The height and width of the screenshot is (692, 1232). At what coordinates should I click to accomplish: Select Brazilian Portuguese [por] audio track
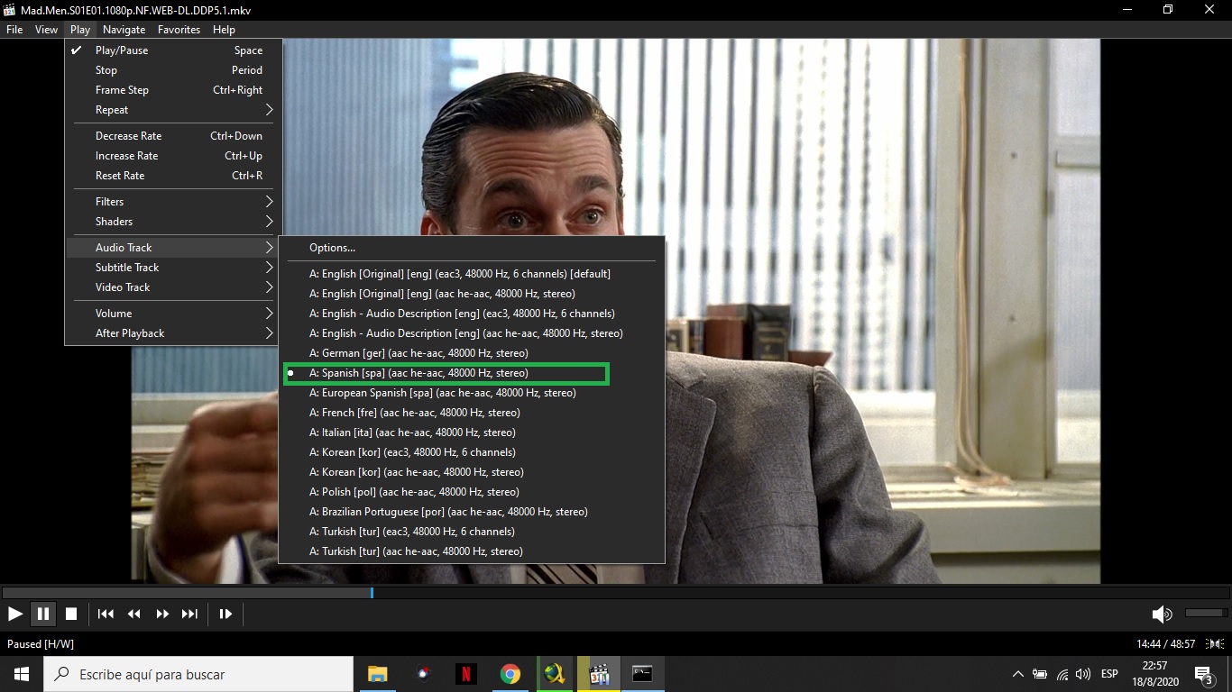471,512
